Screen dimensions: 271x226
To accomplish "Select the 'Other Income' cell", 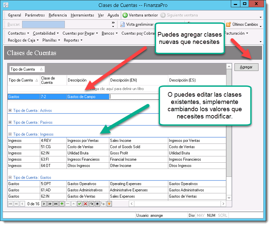I will [x=138, y=166].
